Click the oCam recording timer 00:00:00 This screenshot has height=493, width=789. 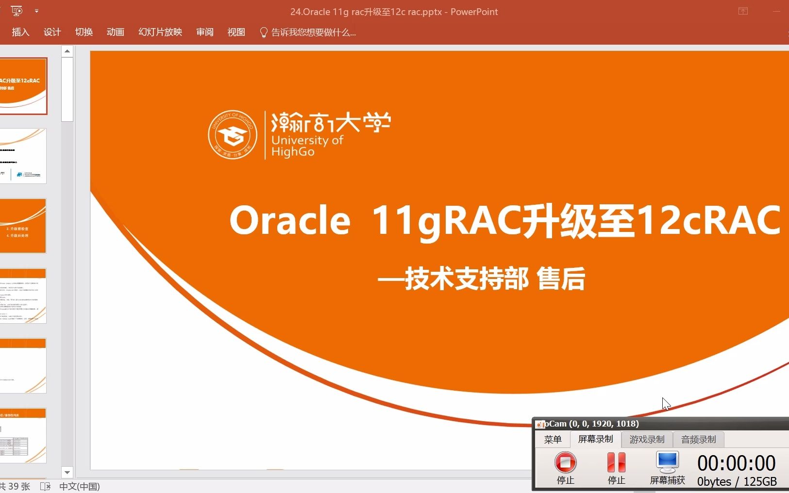coord(736,463)
